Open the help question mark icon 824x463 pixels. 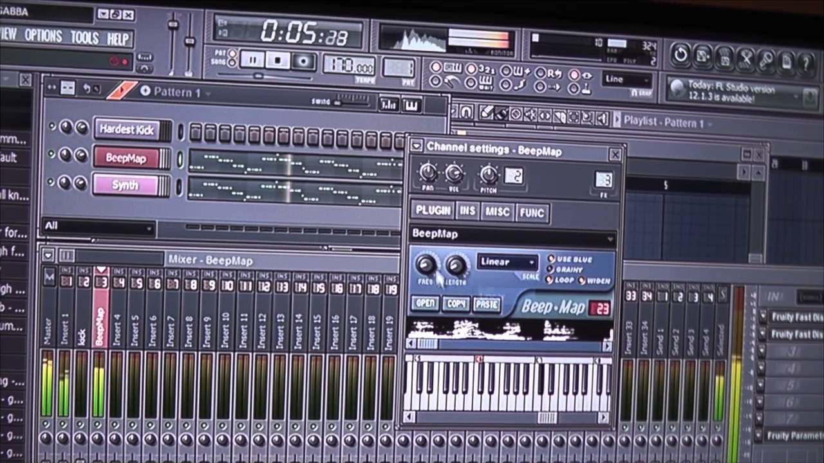806,64
